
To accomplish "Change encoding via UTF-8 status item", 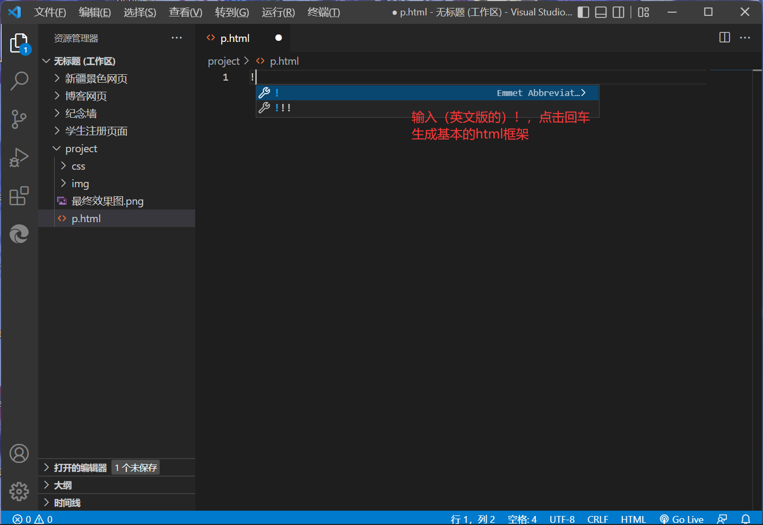I will pos(562,519).
